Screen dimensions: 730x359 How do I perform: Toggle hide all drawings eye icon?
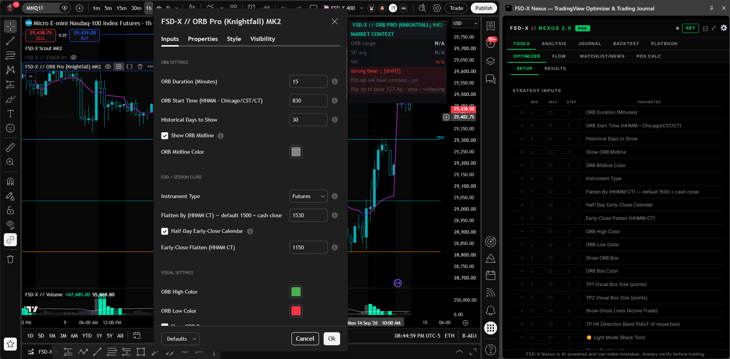(x=10, y=225)
